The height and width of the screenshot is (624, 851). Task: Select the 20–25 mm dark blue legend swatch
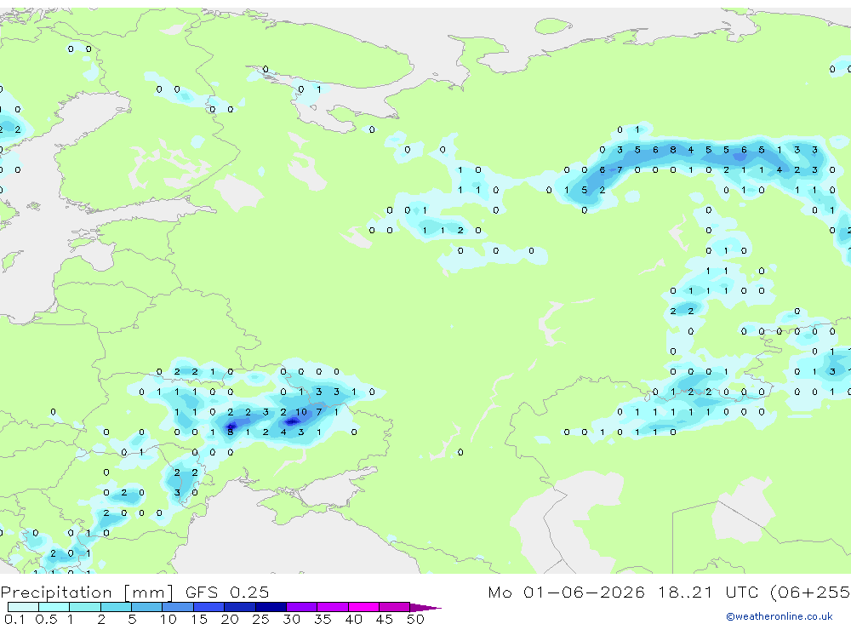(239, 607)
